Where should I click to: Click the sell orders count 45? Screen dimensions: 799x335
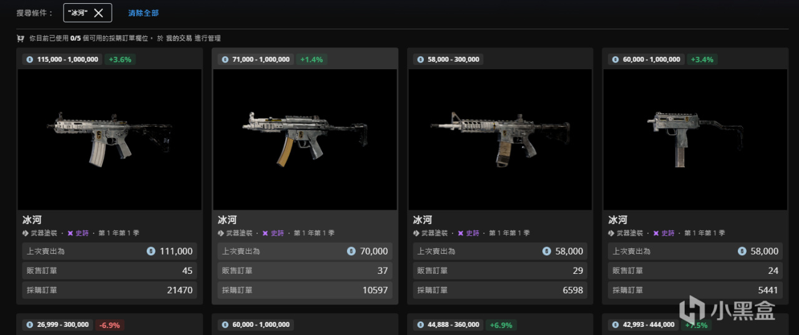click(187, 271)
